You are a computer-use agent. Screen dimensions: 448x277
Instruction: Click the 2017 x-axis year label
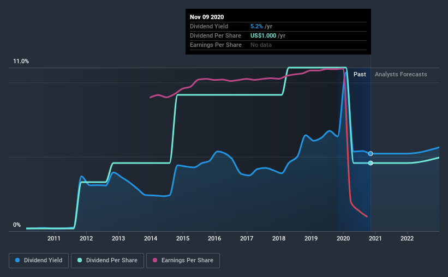point(247,238)
